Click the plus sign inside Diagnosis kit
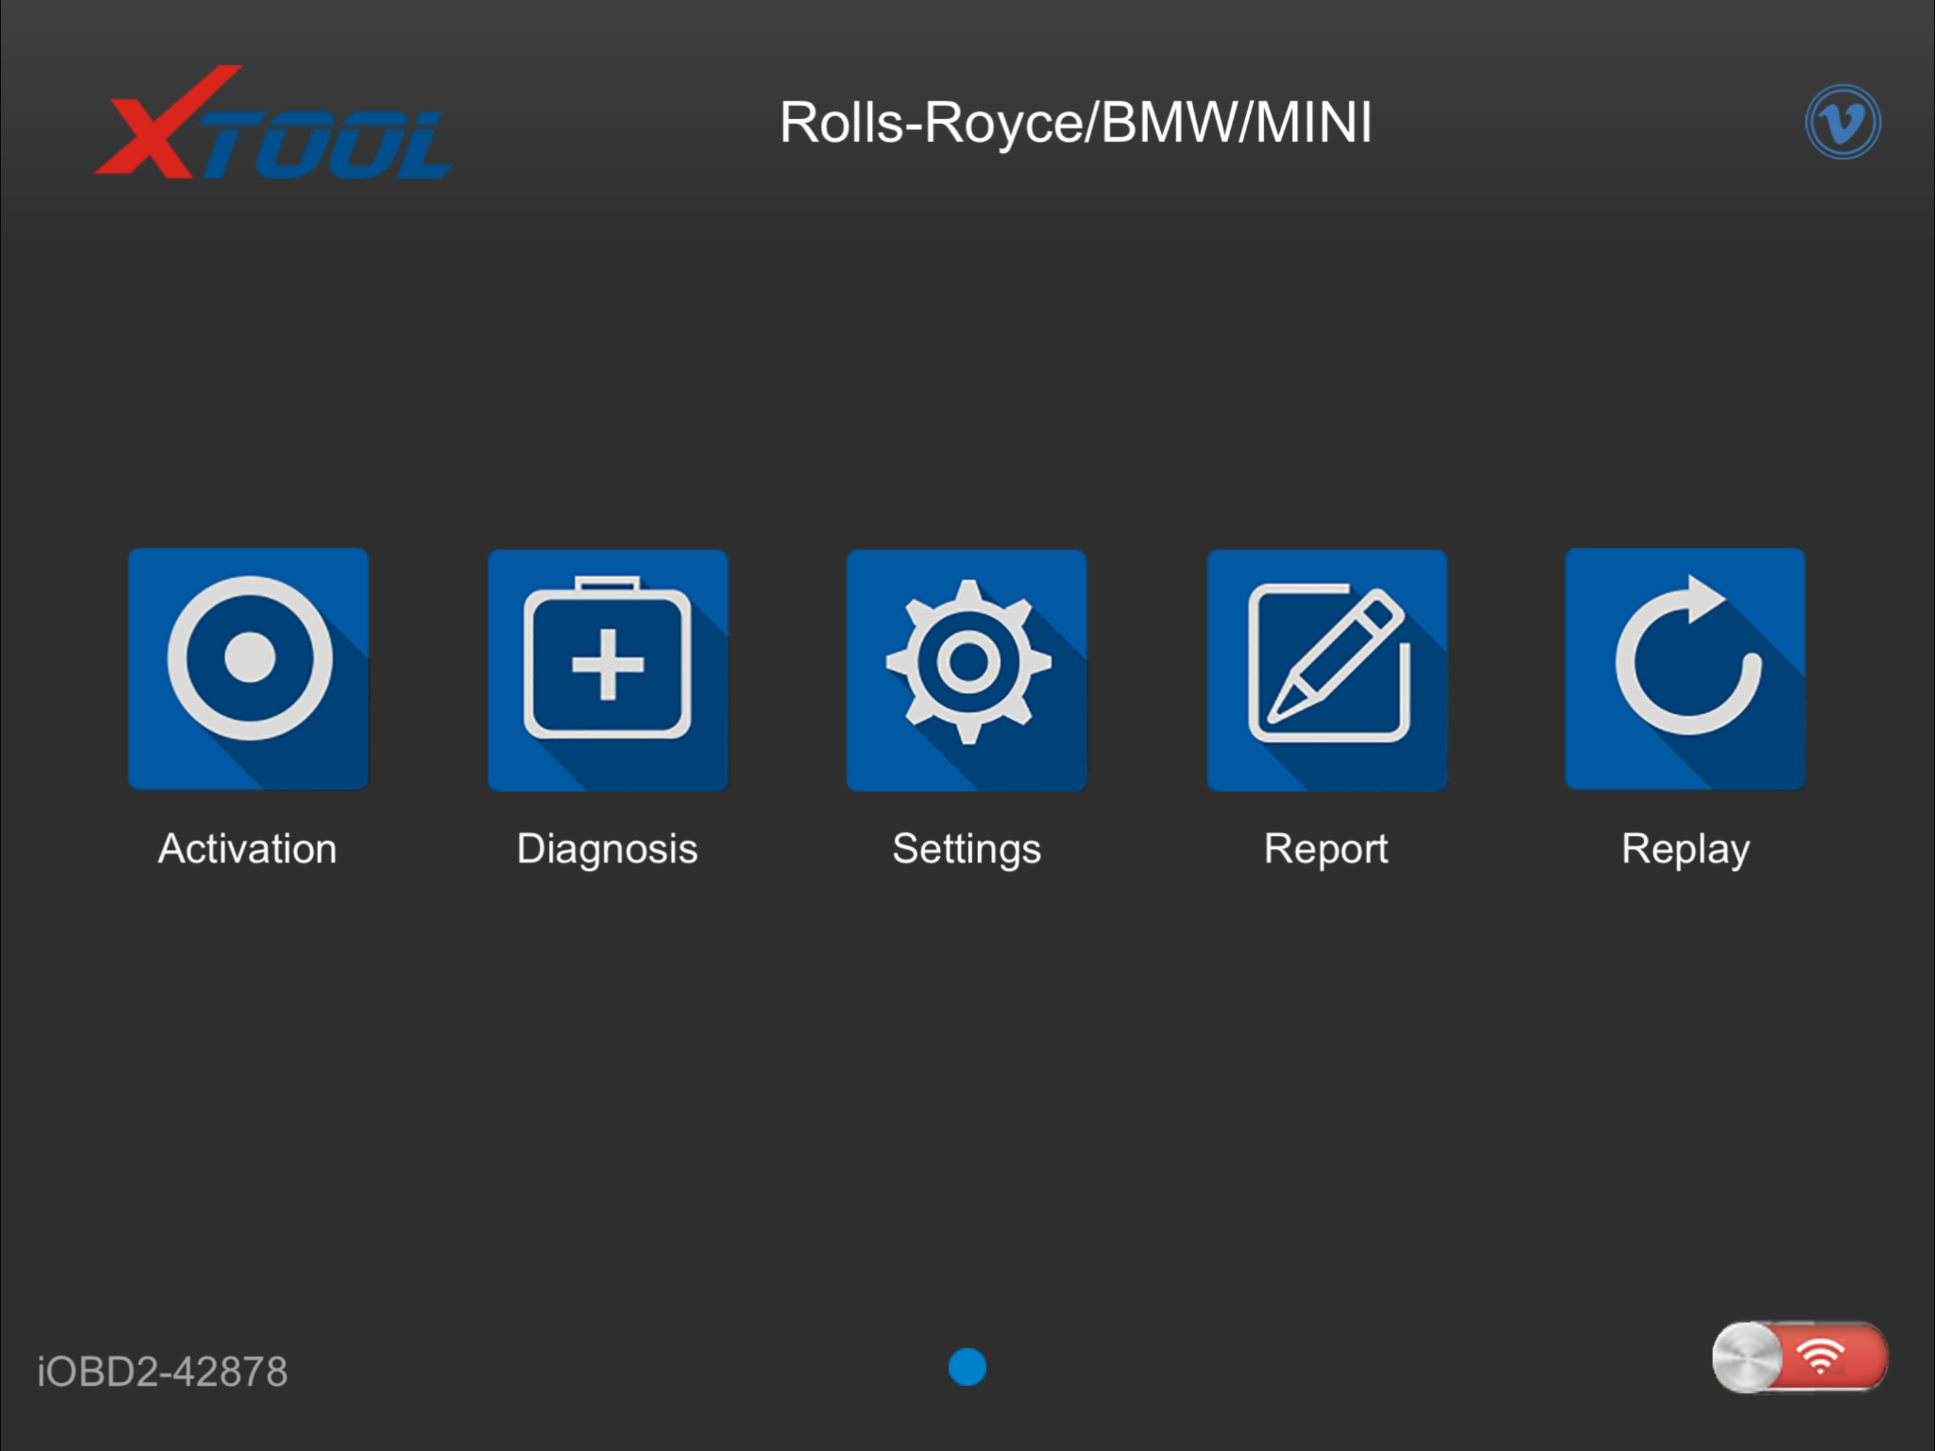 coord(608,665)
